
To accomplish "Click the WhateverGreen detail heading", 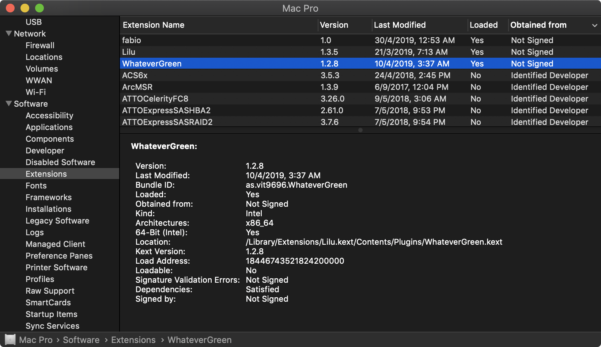I will coord(164,146).
